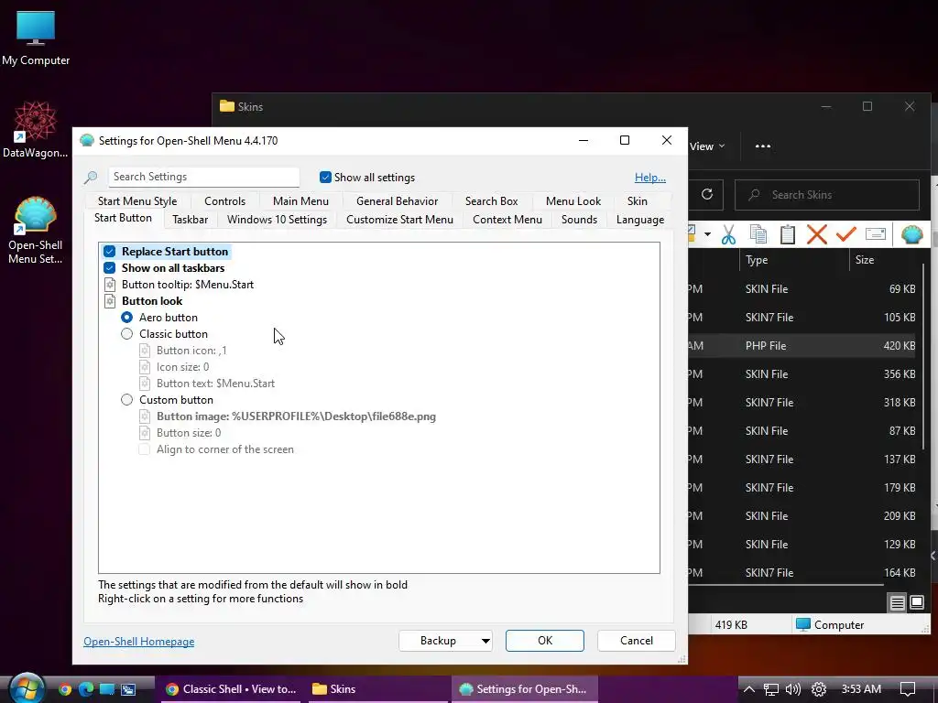
Task: Launch Chrome from quick launch
Action: (65, 689)
